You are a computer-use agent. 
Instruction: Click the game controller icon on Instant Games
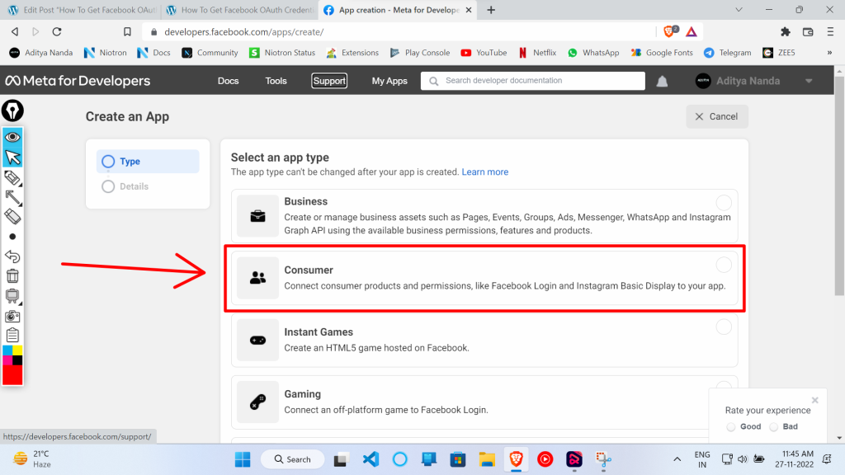(257, 340)
